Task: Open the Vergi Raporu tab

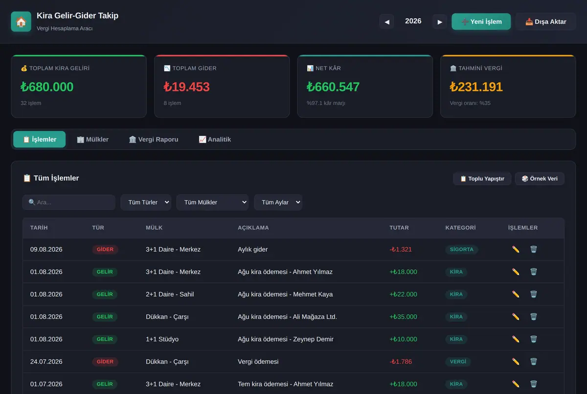Action: click(x=154, y=139)
